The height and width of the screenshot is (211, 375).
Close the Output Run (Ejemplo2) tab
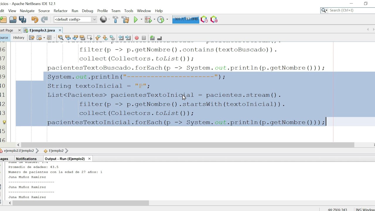coord(89,159)
